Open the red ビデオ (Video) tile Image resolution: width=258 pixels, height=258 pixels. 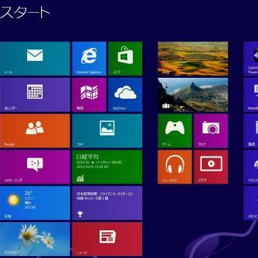tap(211, 167)
